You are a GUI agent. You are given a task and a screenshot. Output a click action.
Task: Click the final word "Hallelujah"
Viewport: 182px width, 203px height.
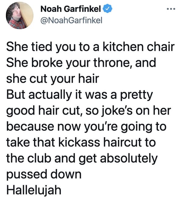coord(34,190)
